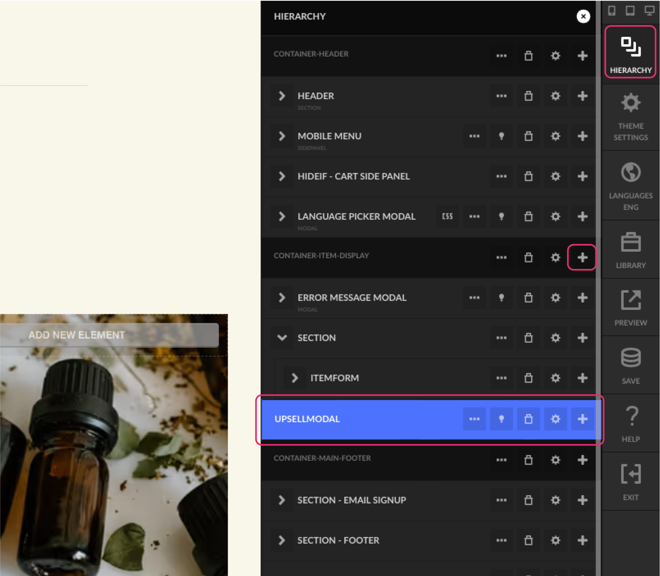Viewport: 660px width, 576px height.
Task: Click the Preview icon in sidebar
Action: pos(631,308)
